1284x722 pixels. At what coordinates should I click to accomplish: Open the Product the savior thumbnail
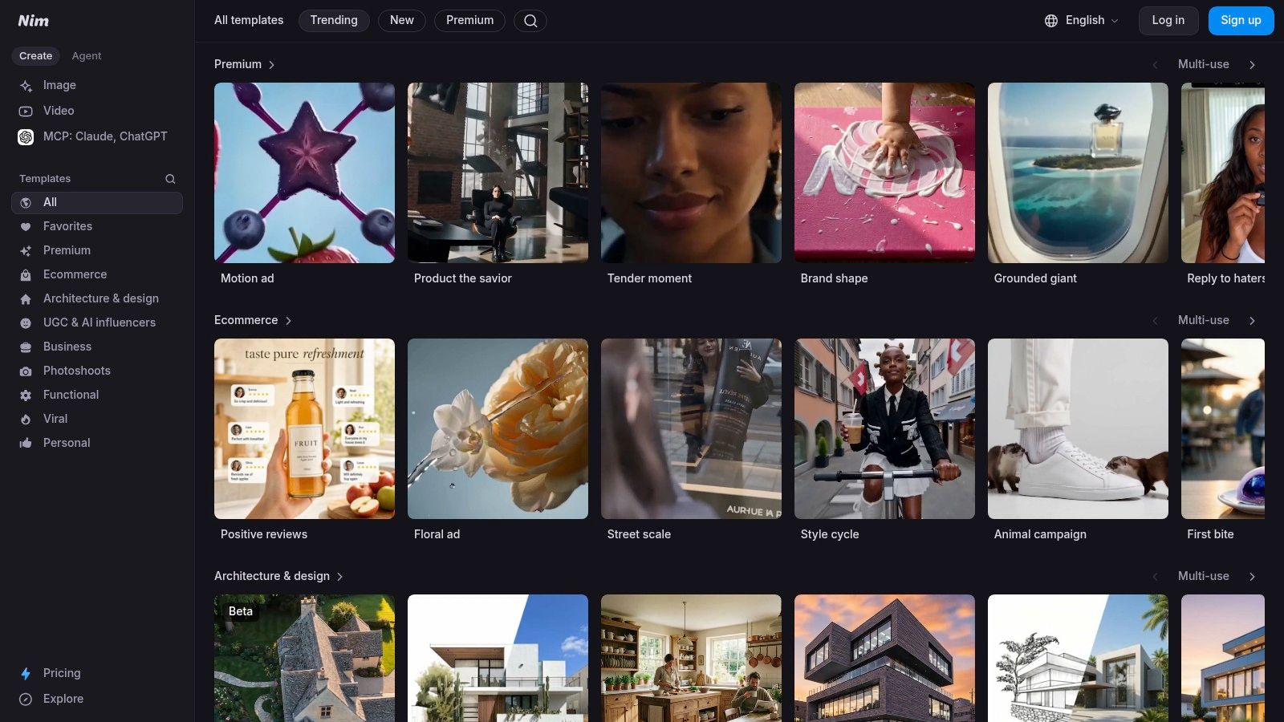point(498,172)
